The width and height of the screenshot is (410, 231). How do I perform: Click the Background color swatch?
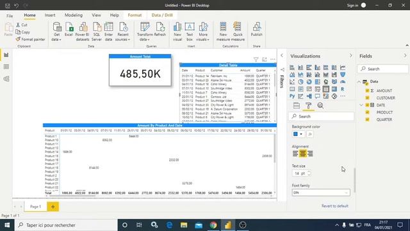295,134
